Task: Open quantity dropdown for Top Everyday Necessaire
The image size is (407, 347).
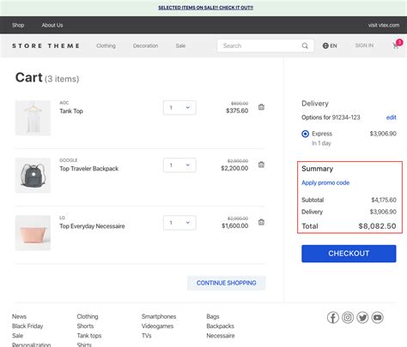Action: (x=179, y=223)
